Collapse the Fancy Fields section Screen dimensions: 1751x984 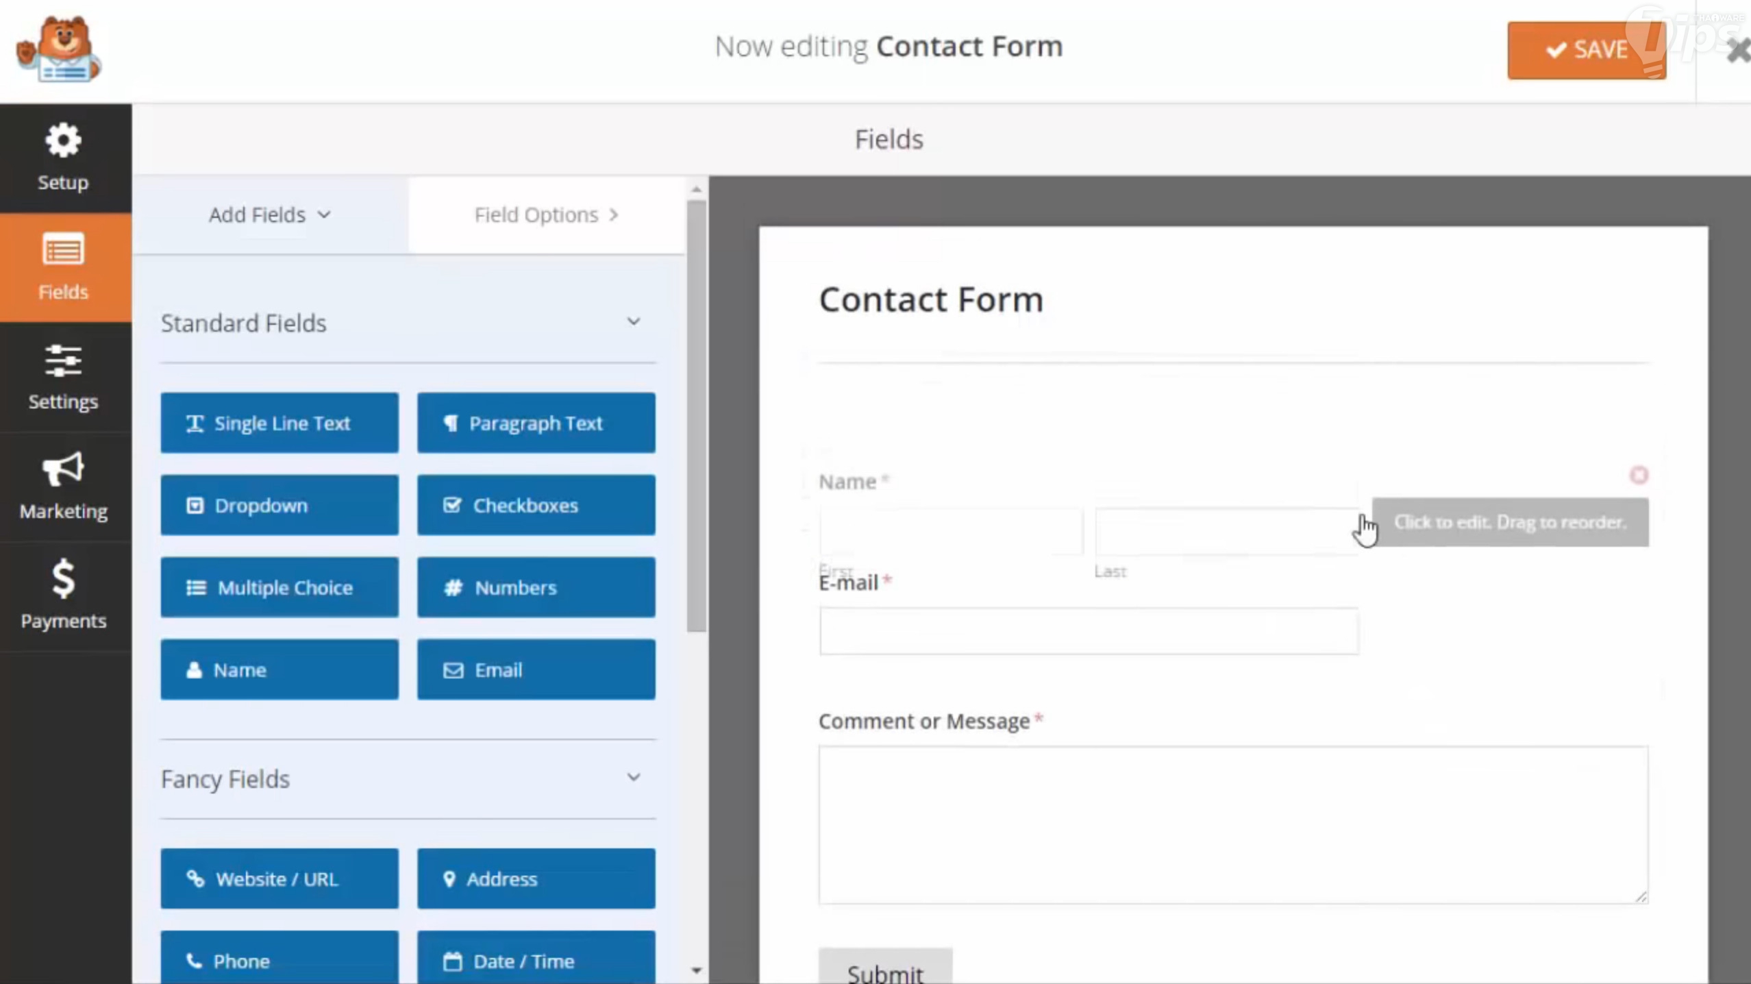tap(634, 777)
